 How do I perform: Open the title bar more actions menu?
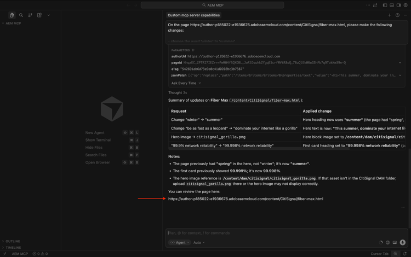click(x=368, y=5)
